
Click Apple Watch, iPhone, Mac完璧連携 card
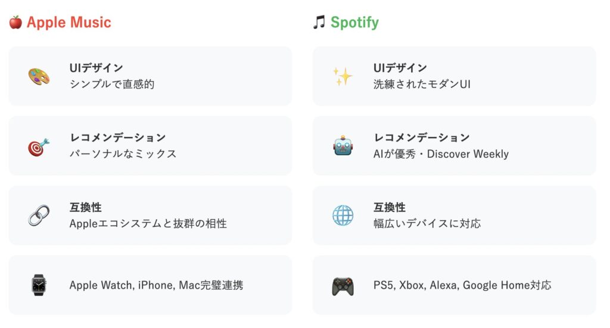click(x=150, y=285)
